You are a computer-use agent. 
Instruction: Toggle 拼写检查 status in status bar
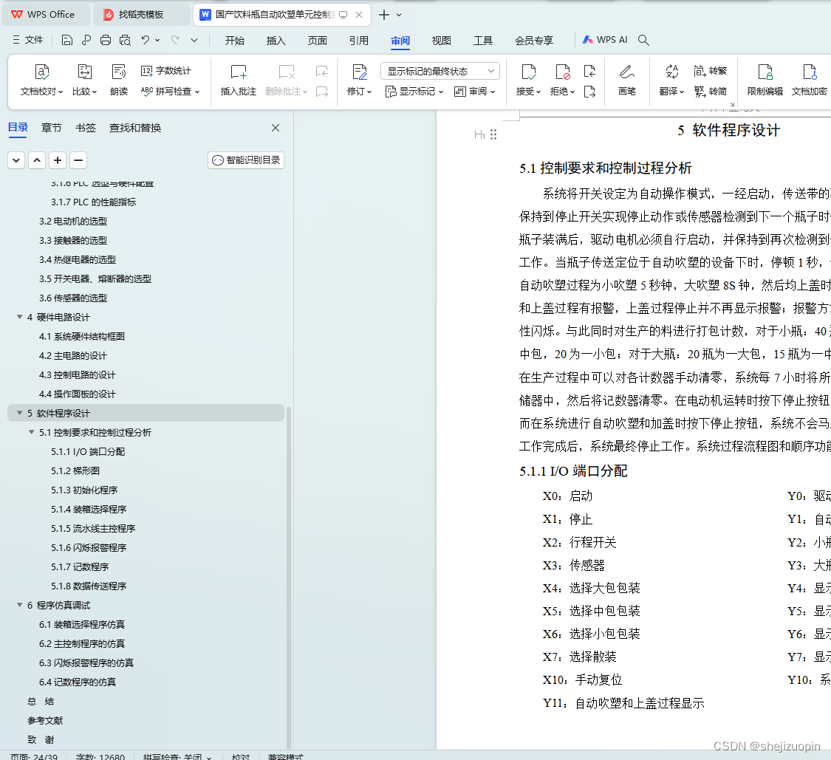[177, 757]
